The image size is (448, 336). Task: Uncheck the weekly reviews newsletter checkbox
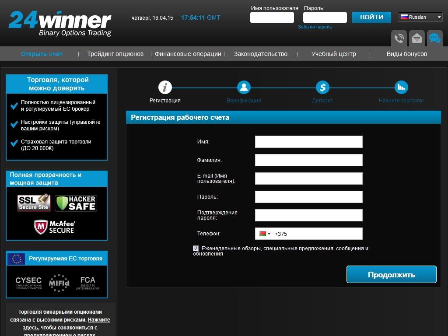tap(196, 248)
